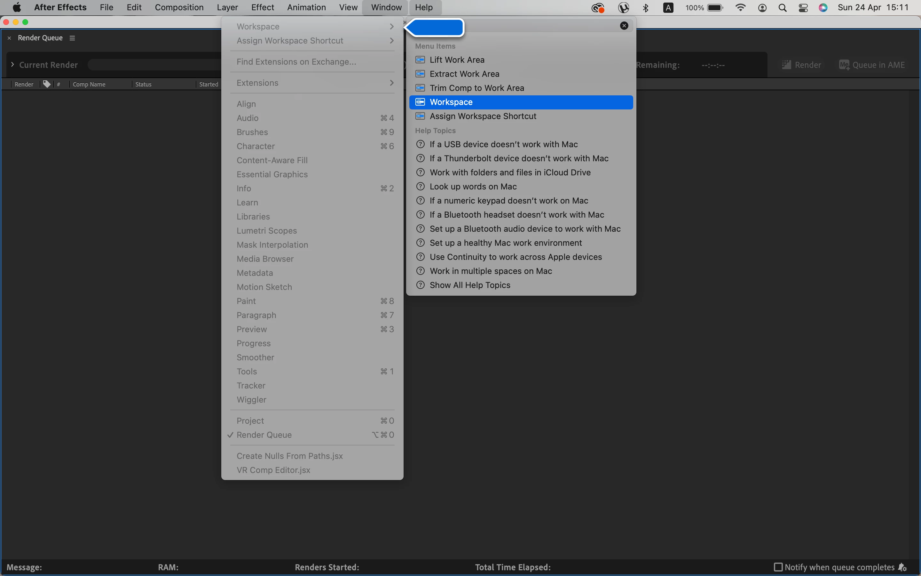
Task: Click the Render Queue panel menu icon
Action: pyautogui.click(x=72, y=38)
